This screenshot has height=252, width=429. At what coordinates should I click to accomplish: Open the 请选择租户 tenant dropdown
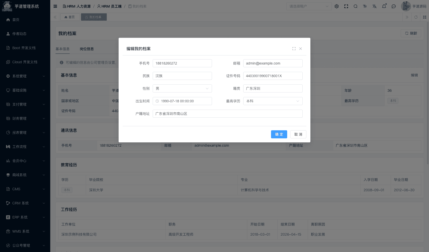click(x=309, y=6)
